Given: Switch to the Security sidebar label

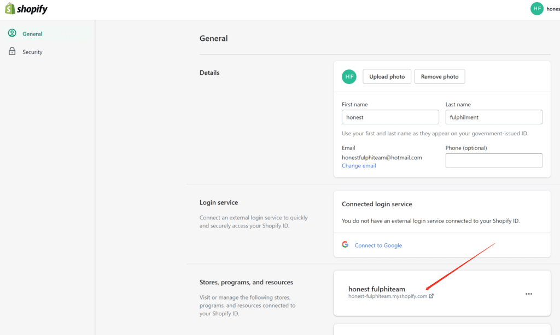Looking at the screenshot, I should tap(32, 52).
